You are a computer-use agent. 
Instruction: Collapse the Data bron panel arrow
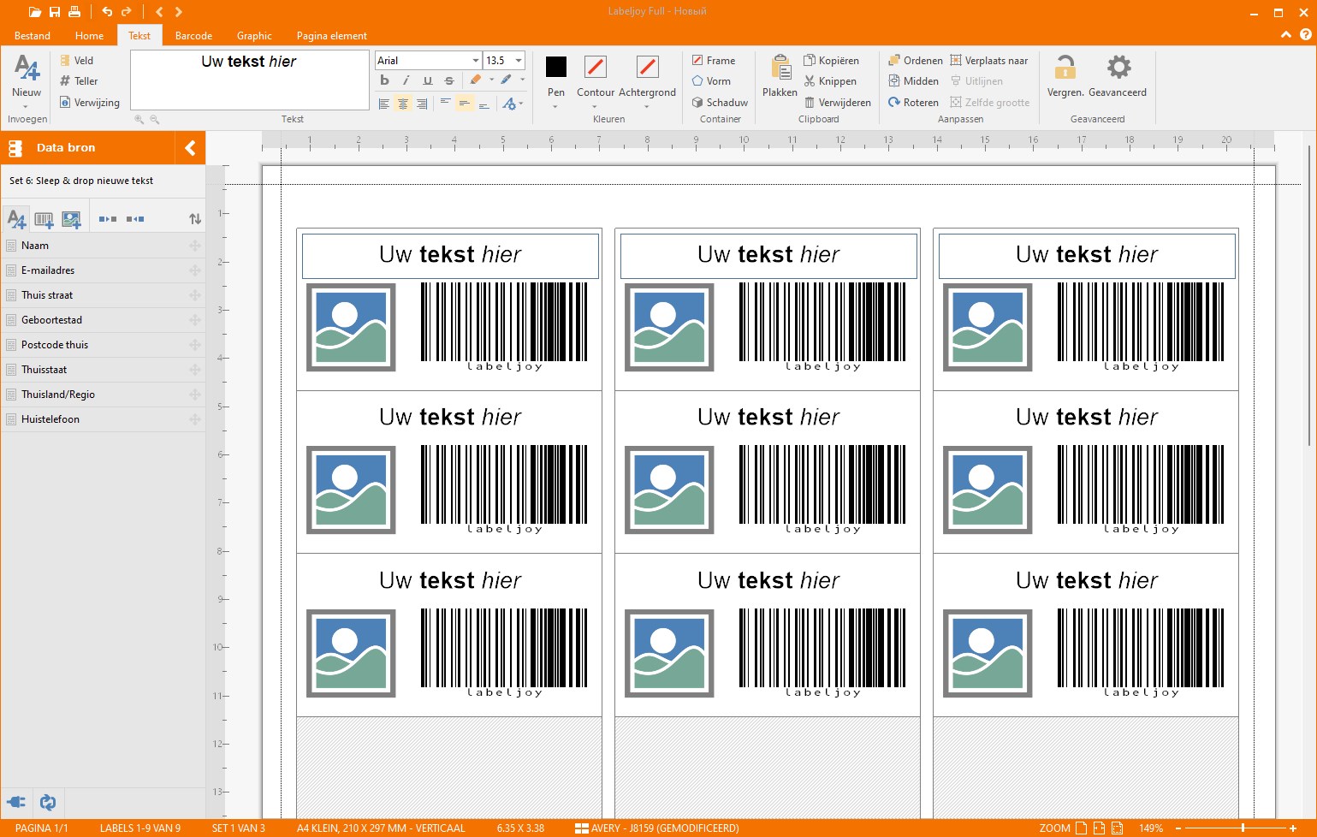point(190,148)
